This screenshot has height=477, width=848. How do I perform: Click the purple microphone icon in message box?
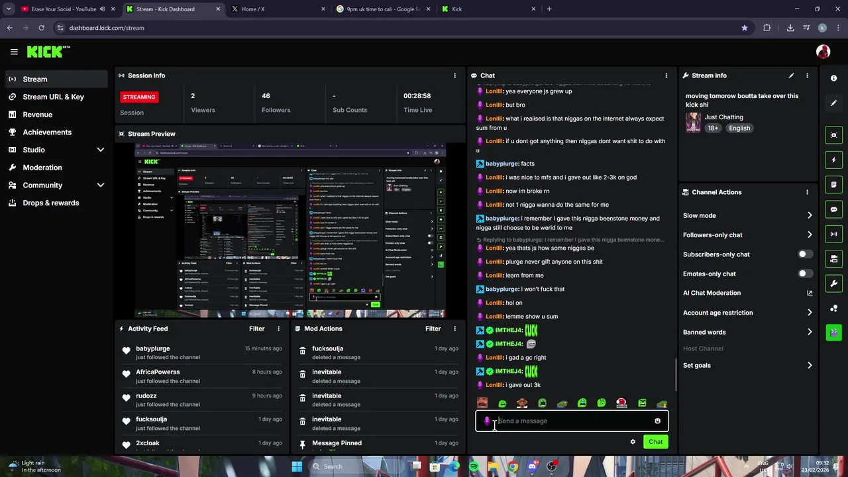(487, 421)
